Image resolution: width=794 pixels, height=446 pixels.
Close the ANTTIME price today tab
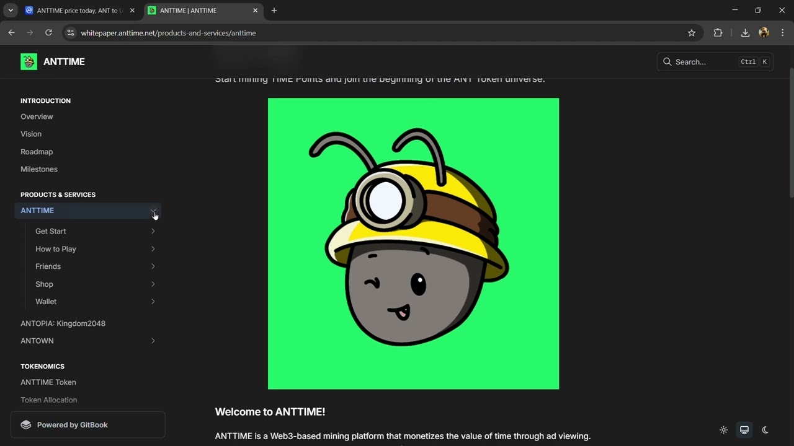(132, 11)
